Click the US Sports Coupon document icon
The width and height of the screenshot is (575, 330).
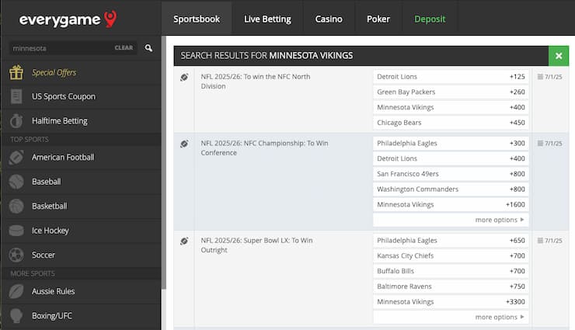coord(16,96)
